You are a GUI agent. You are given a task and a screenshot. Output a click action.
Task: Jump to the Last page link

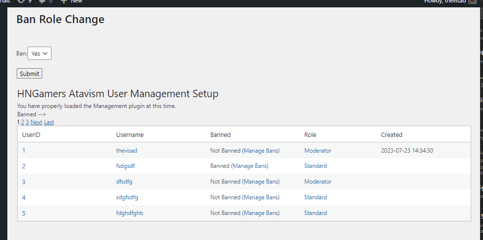click(49, 122)
